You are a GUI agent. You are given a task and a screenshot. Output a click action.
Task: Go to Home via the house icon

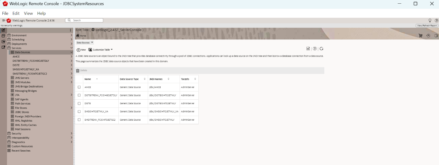coord(78,36)
